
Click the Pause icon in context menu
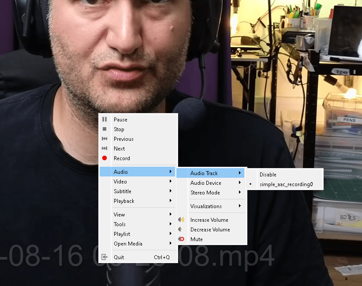tap(104, 119)
